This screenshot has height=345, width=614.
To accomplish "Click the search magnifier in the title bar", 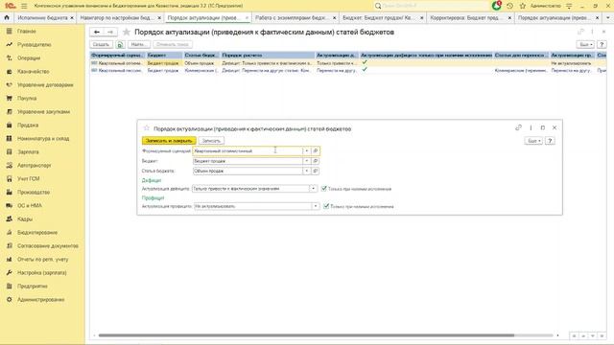I will coord(378,6).
